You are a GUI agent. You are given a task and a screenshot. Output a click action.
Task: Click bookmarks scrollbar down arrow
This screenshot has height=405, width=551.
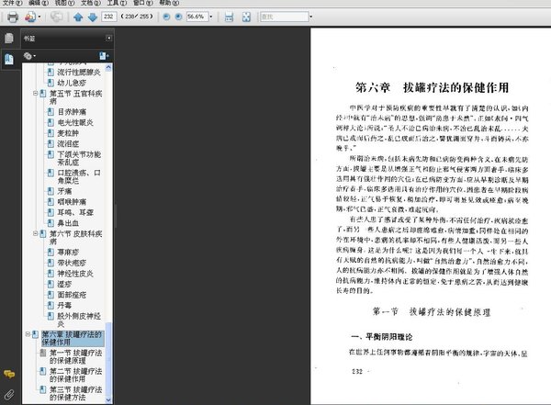tap(108, 400)
